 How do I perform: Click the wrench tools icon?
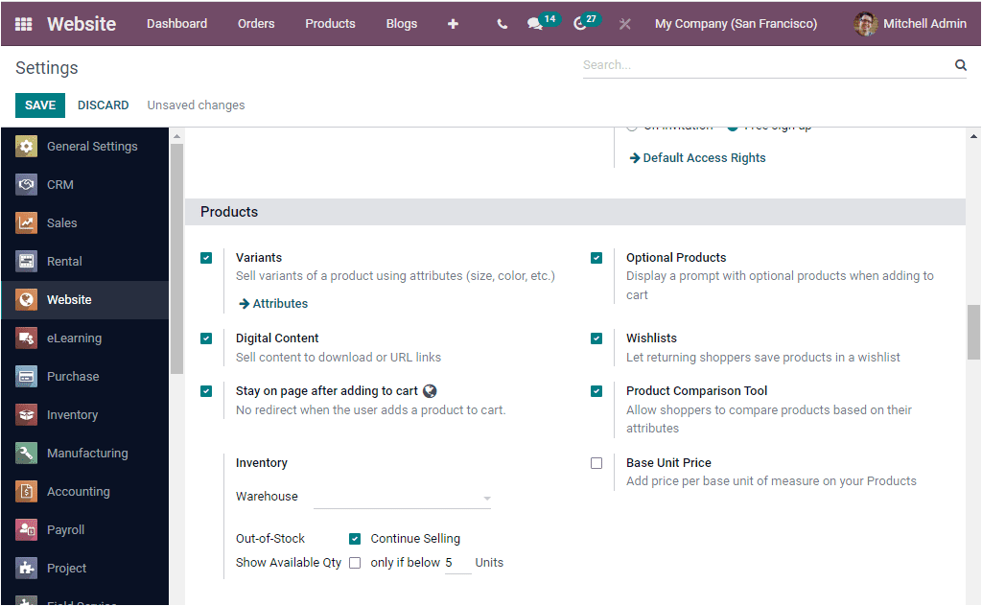[x=624, y=24]
